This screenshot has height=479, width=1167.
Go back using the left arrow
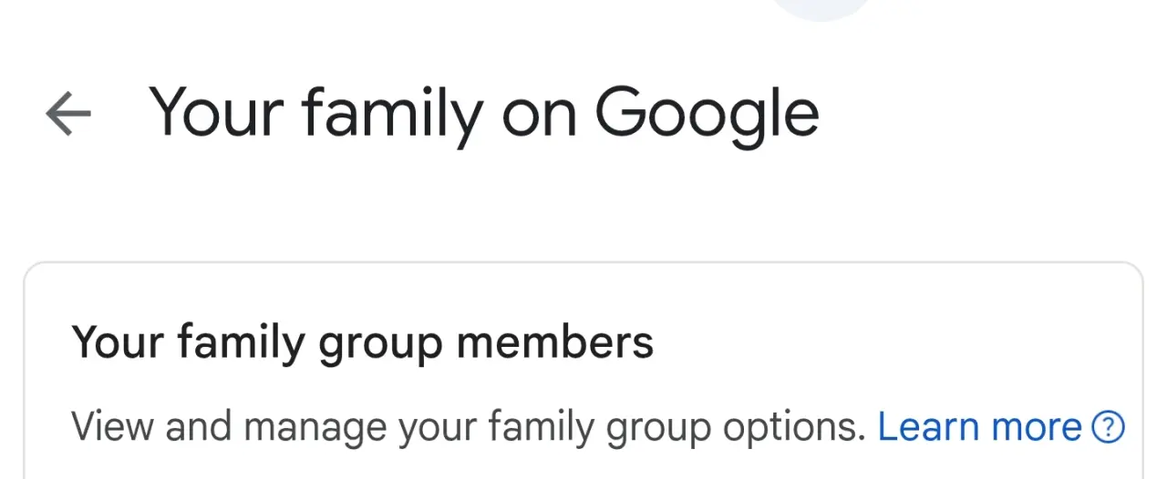pos(68,115)
